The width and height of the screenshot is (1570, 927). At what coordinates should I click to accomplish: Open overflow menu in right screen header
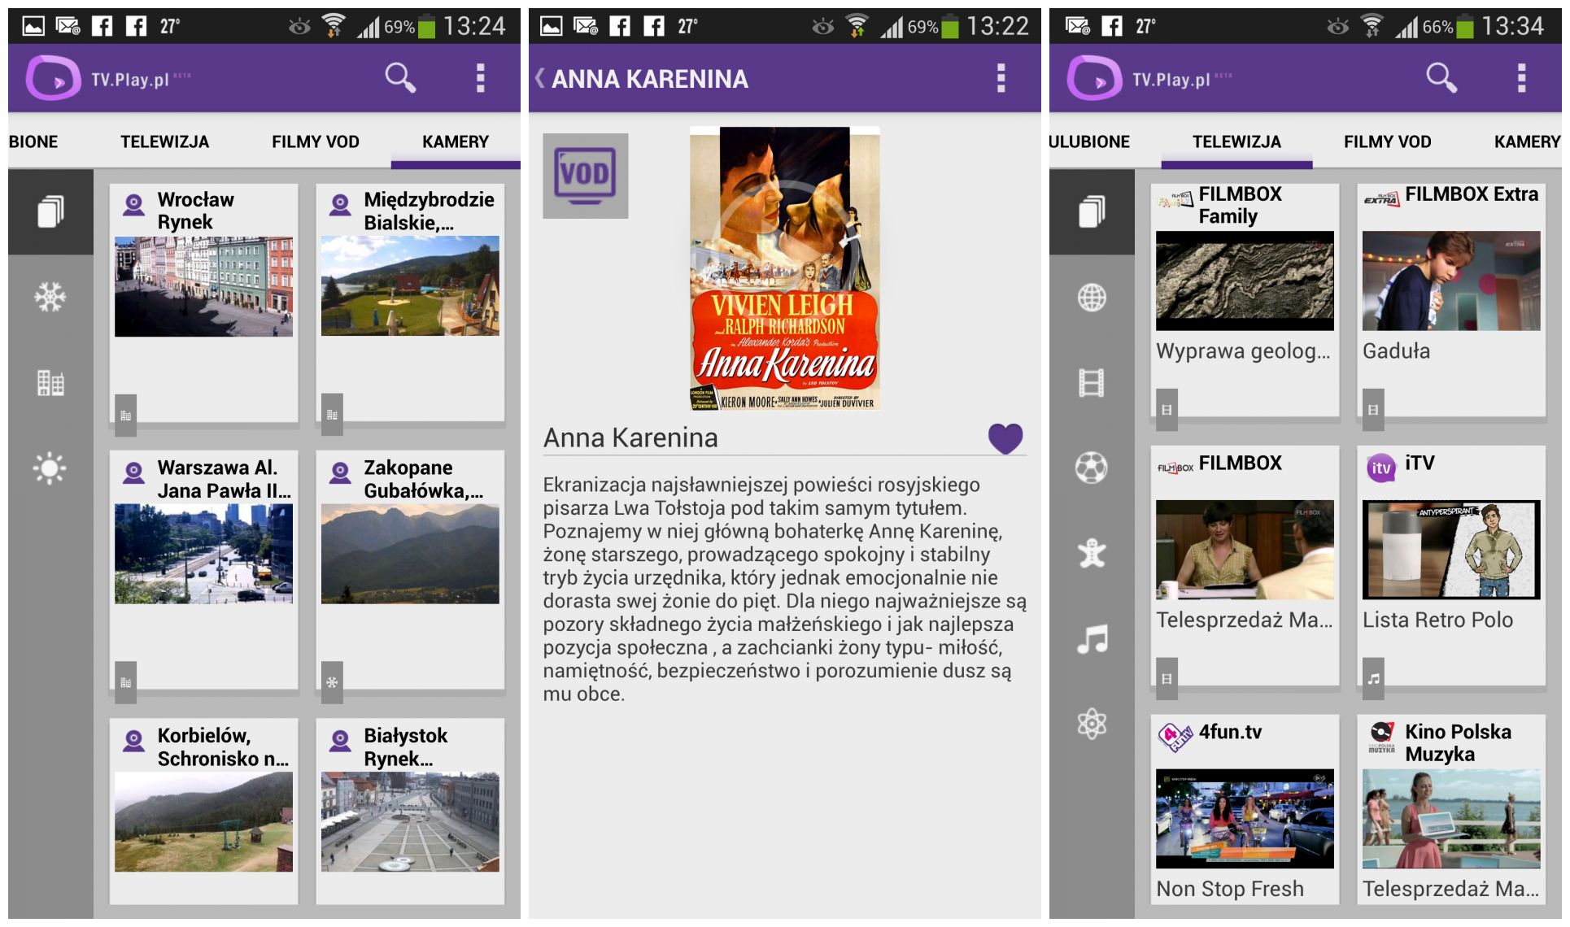[1521, 78]
